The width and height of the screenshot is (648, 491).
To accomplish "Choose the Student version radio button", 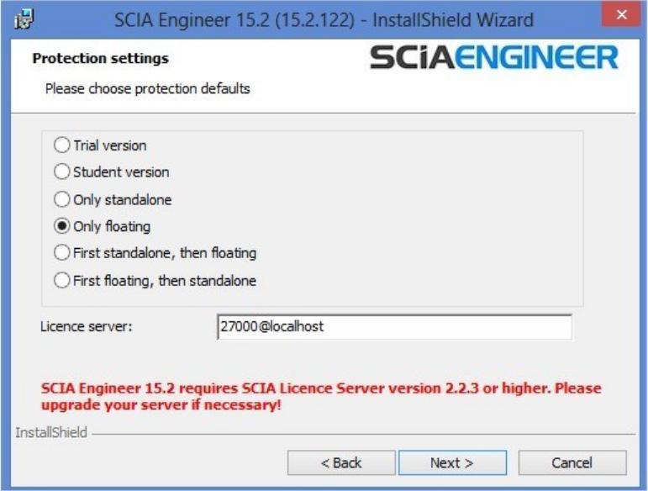I will [112, 172].
